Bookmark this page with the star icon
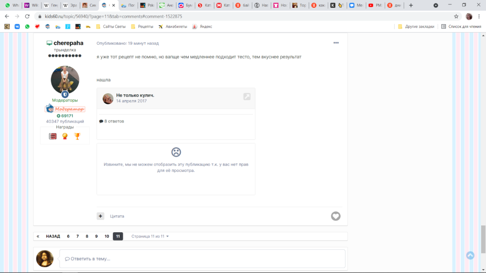486x273 pixels. coord(456,16)
